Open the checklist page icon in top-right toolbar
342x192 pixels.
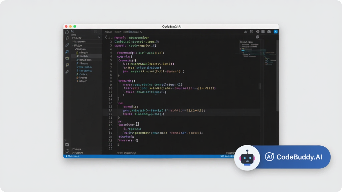pos(252,32)
